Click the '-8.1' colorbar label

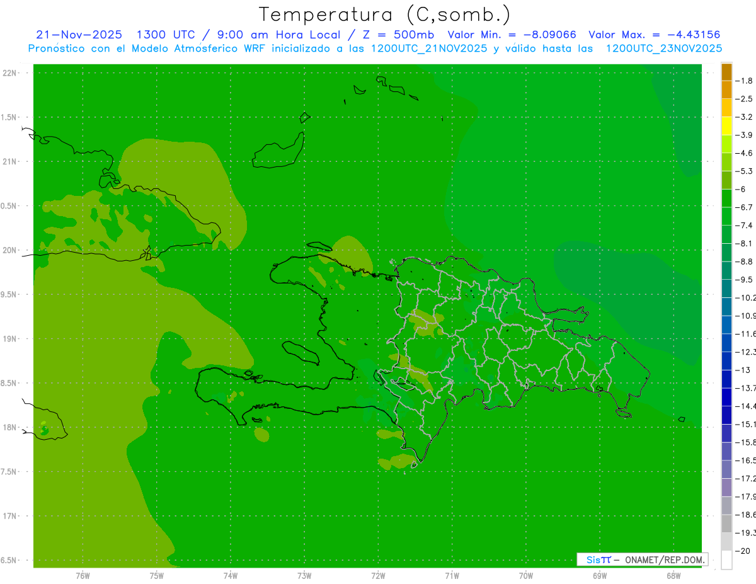click(x=745, y=243)
